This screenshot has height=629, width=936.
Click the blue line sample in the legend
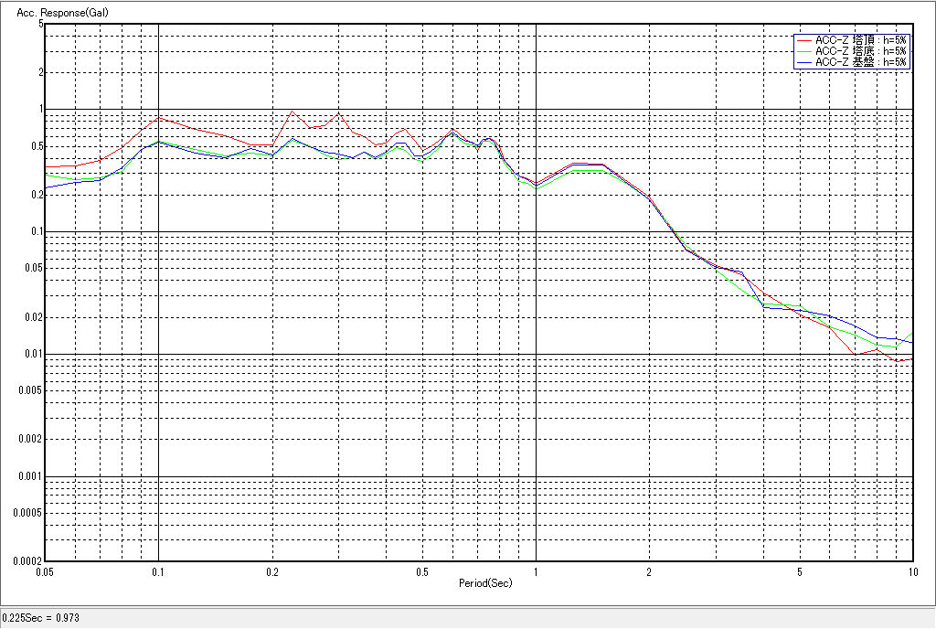click(x=804, y=62)
